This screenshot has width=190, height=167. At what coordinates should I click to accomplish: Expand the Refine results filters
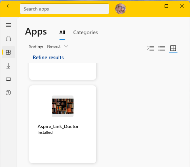[x=48, y=58]
